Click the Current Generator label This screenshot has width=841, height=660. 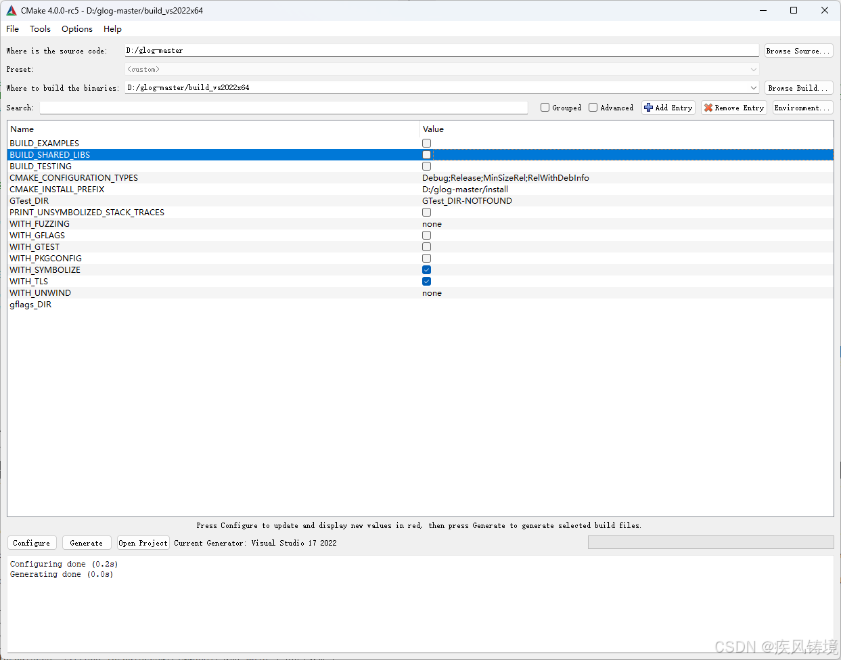coord(255,543)
